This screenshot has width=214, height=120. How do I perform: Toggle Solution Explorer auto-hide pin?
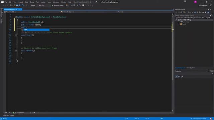click(x=210, y=10)
